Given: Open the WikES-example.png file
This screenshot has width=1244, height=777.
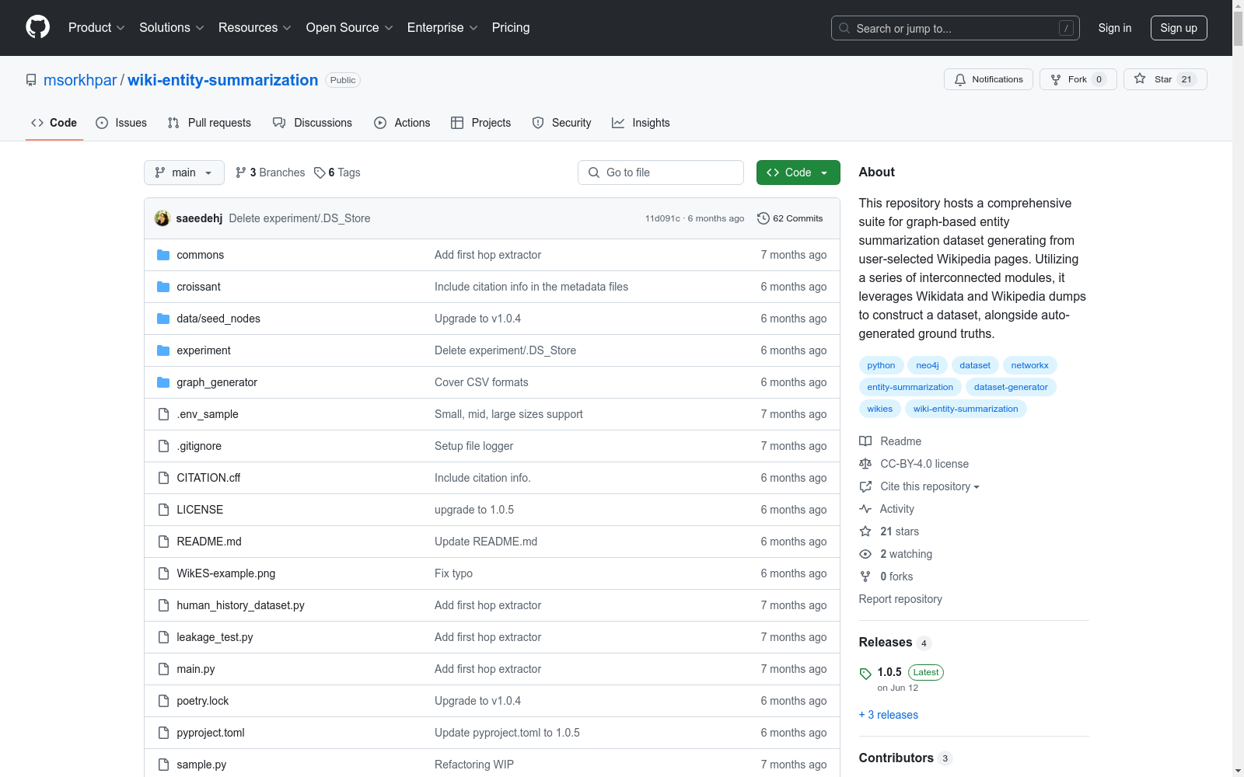Looking at the screenshot, I should tap(226, 573).
